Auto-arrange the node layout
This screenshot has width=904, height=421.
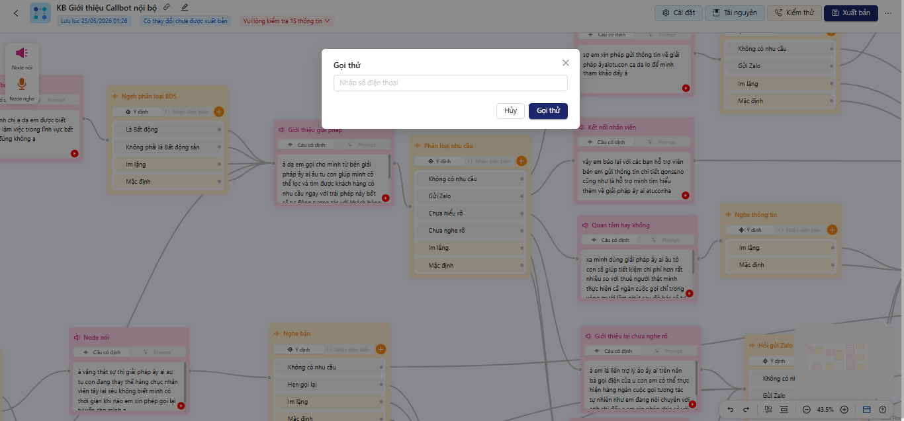click(x=768, y=410)
